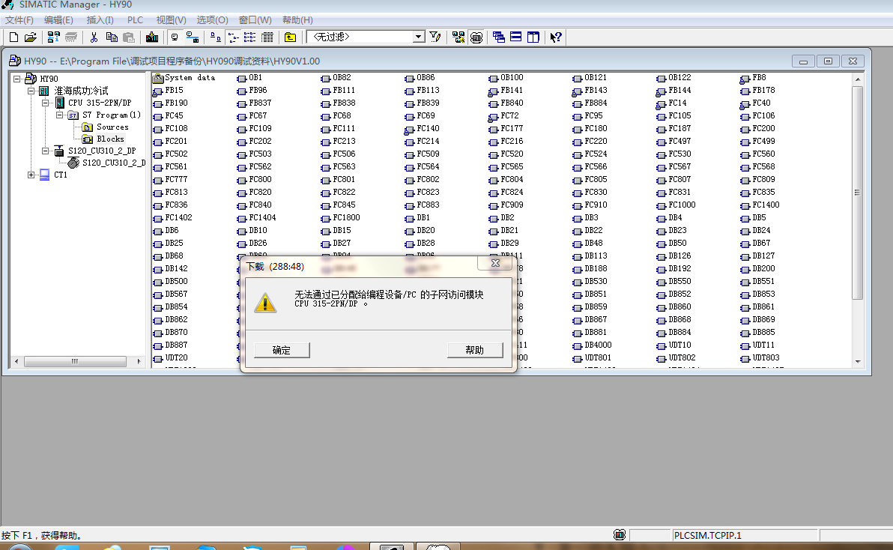Click status bar PLCSIM simulation icon
The width and height of the screenshot is (893, 550).
620,534
